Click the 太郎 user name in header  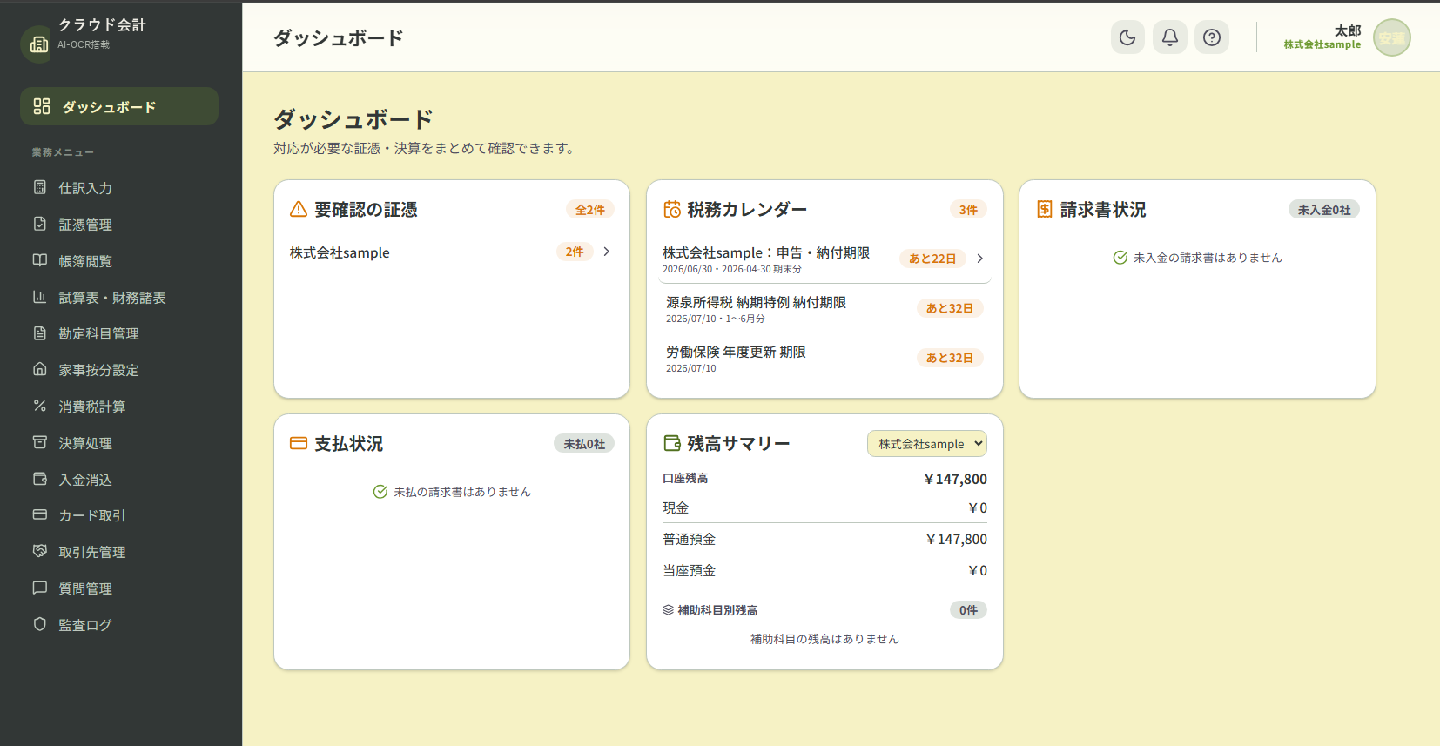1348,30
